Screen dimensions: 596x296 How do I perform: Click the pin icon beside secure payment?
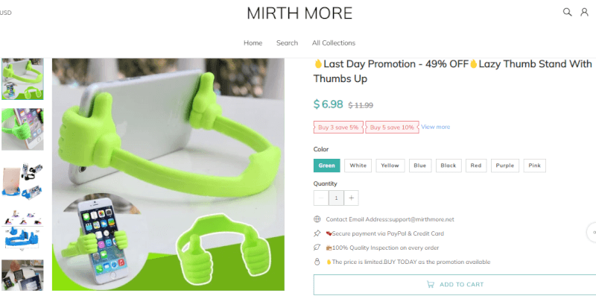click(317, 233)
